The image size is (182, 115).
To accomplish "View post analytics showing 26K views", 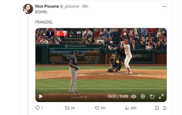I will 127,108.
